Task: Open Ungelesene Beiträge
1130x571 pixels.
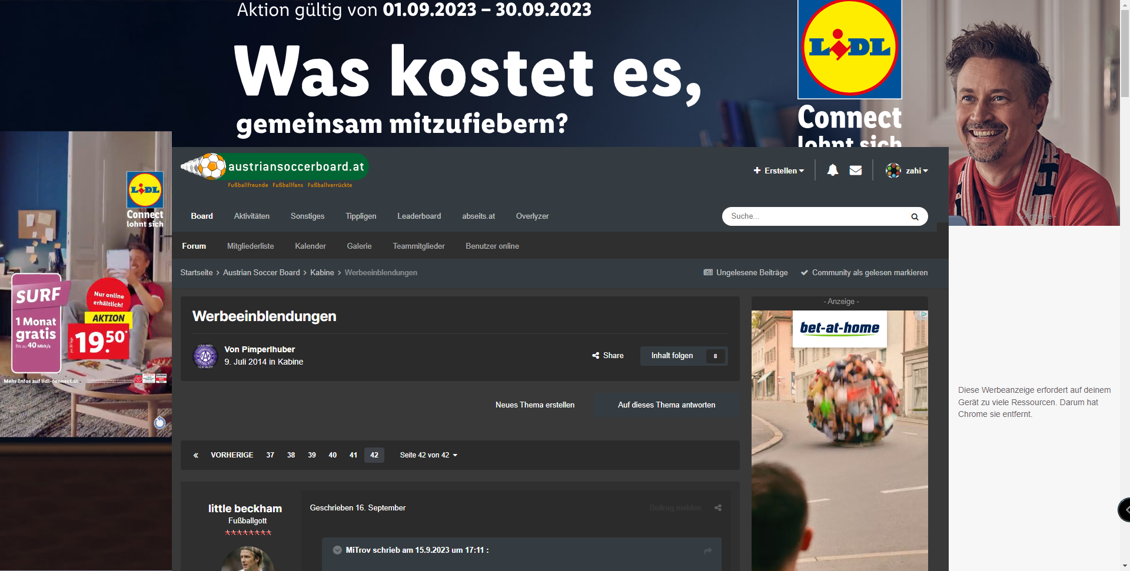Action: (x=746, y=273)
